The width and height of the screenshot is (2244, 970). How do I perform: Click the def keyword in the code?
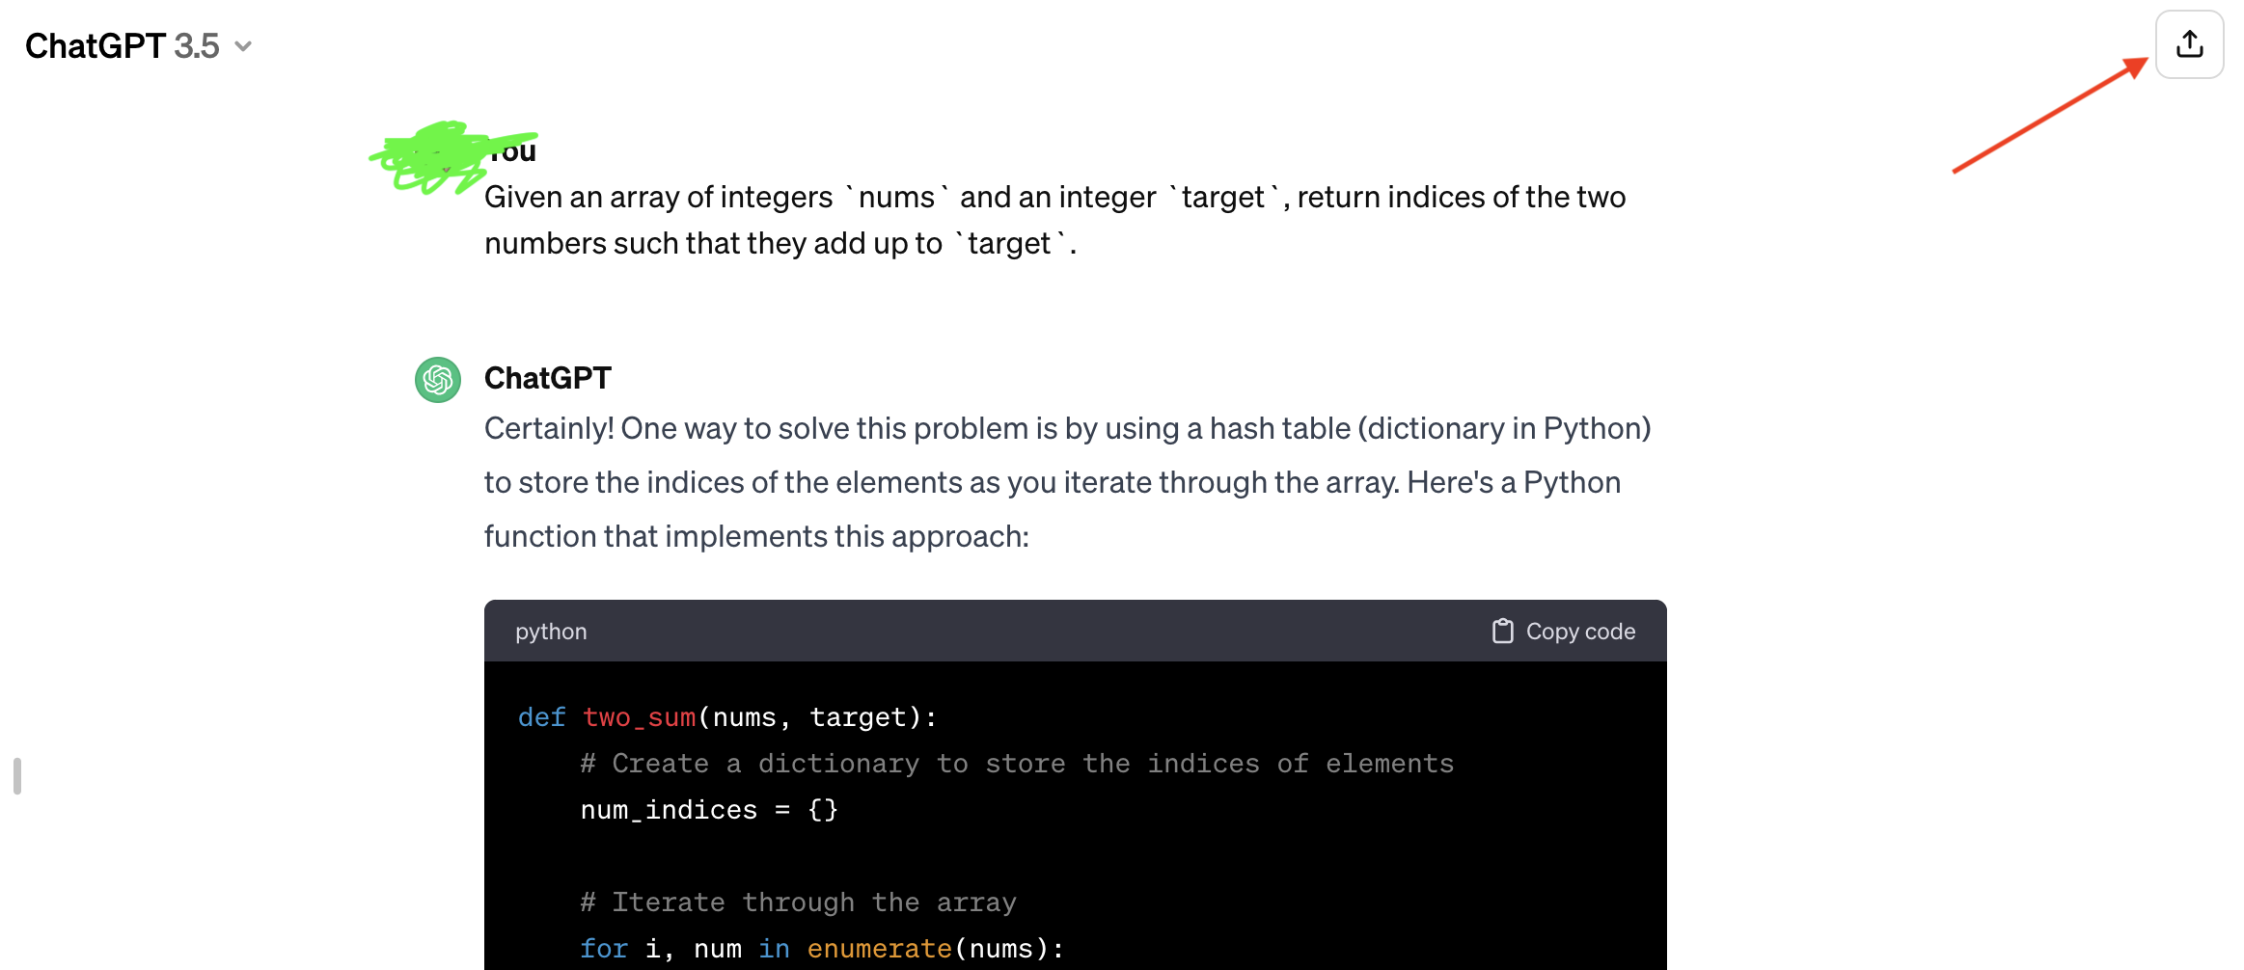coord(540,716)
